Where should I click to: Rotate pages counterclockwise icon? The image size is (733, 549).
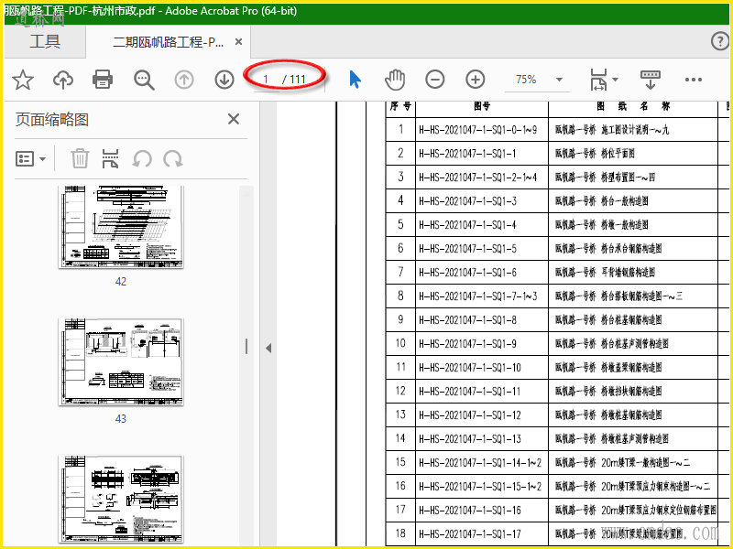[x=142, y=158]
